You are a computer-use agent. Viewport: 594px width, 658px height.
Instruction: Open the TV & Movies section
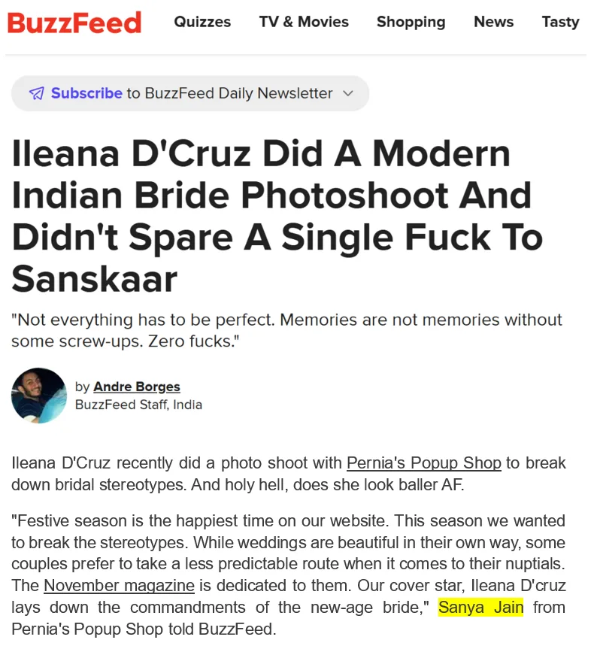tap(304, 22)
